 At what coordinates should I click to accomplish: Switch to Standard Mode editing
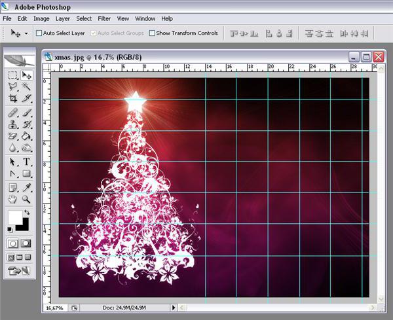point(13,243)
